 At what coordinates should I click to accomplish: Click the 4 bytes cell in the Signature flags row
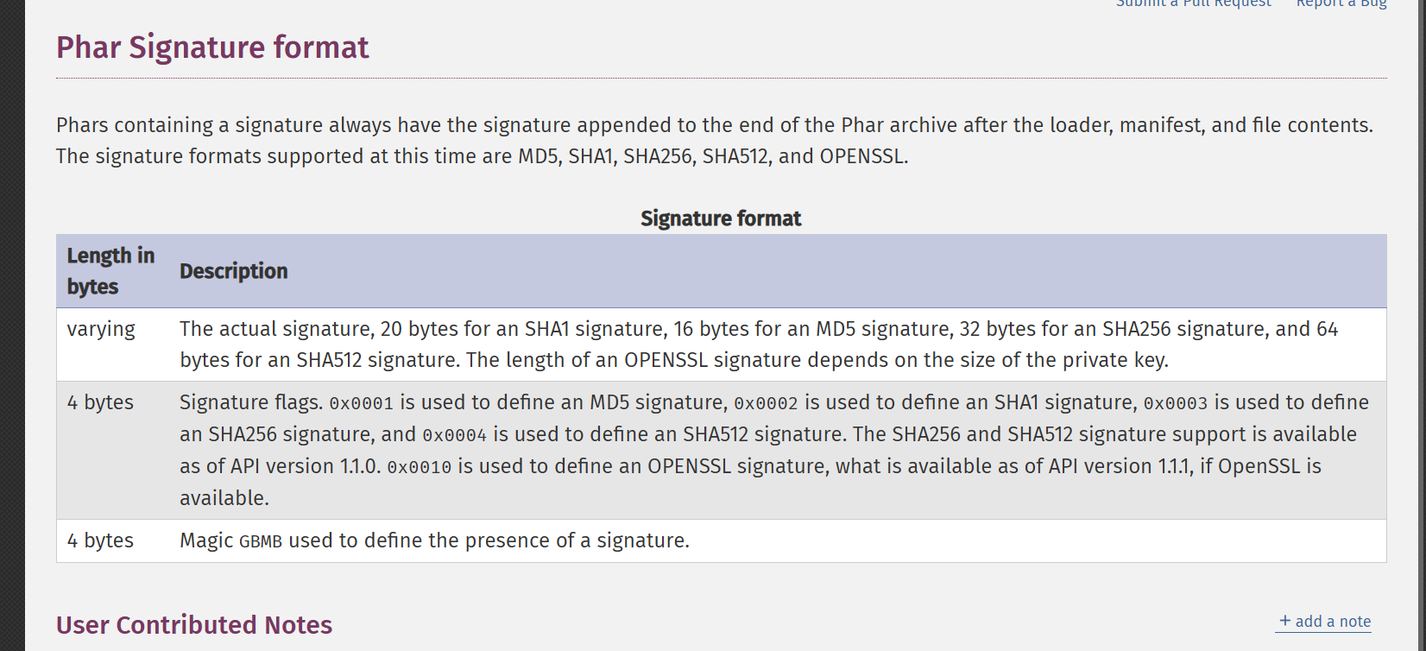100,402
